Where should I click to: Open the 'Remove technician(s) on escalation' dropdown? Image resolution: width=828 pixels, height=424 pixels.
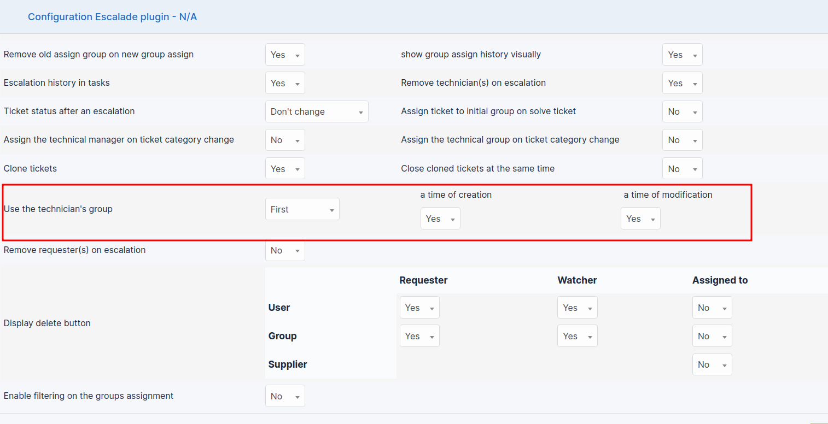point(682,83)
